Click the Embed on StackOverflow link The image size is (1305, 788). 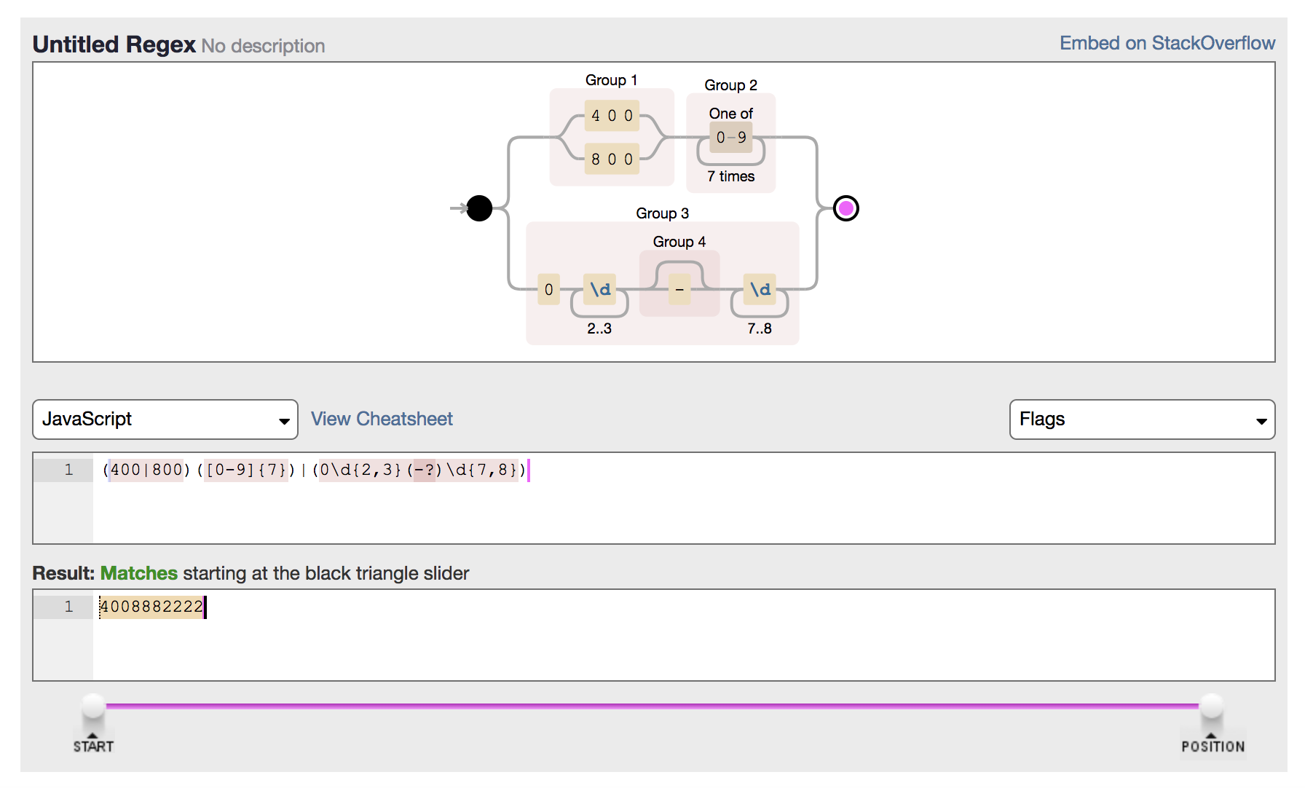(x=1167, y=43)
